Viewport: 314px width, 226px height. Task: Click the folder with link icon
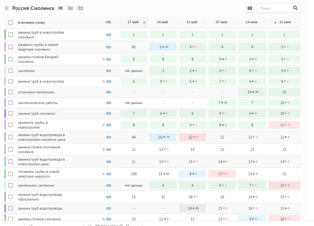81,8
